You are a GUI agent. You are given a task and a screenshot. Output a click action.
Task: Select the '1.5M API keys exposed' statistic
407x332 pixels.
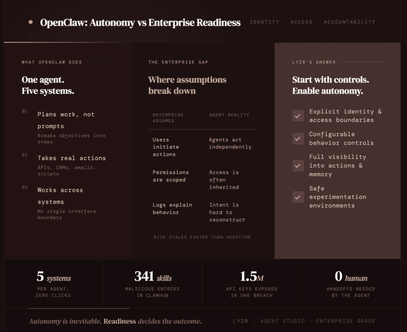coord(252,283)
